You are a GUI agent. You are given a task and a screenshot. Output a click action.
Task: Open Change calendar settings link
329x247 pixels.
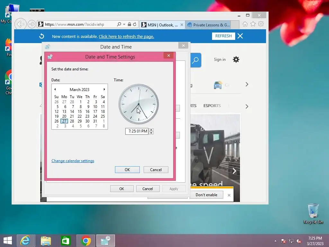pos(73,161)
